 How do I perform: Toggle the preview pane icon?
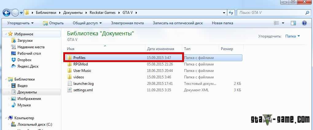click(x=293, y=23)
